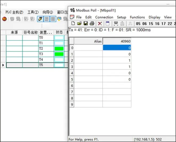Click the red stop icon in PLC toolbar

pos(4,19)
